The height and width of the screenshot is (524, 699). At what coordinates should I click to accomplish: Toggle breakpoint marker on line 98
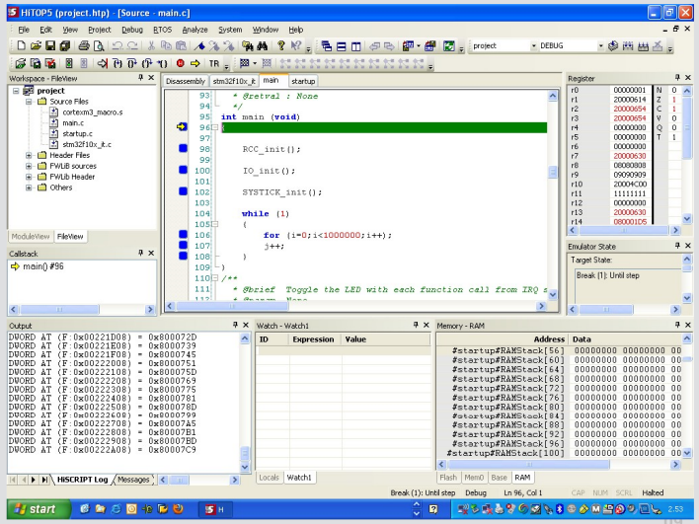183,148
